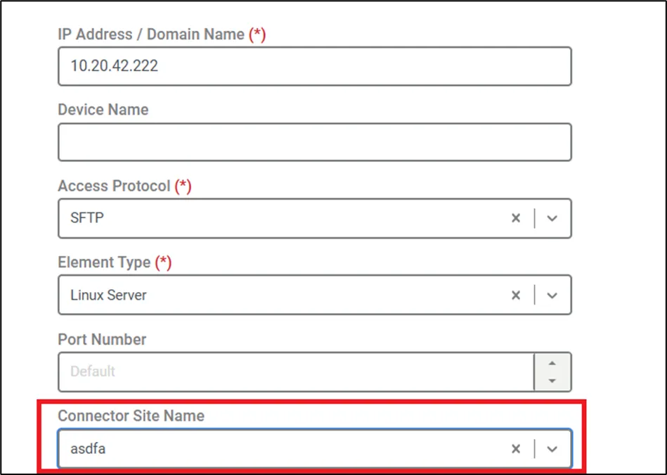Click the SFTP value in Access Protocol

pyautogui.click(x=87, y=218)
